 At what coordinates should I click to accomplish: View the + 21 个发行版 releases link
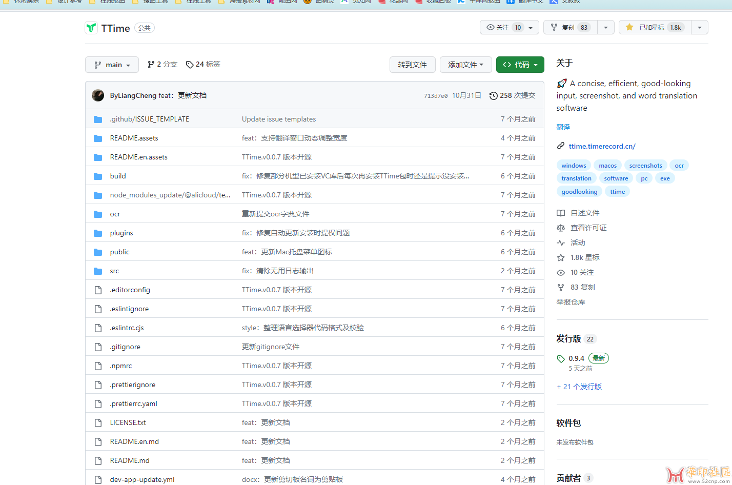tap(579, 387)
